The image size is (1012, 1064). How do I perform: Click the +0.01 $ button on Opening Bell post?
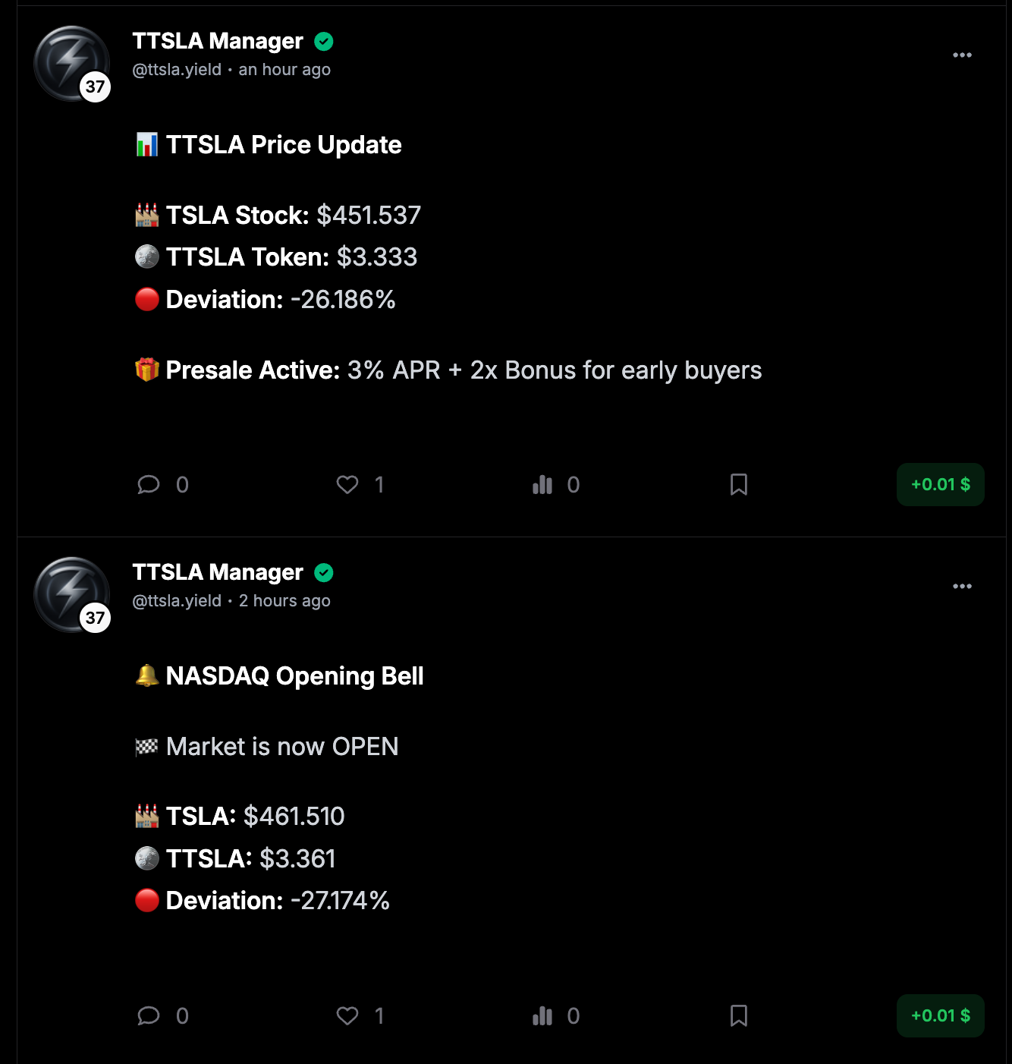point(940,1016)
